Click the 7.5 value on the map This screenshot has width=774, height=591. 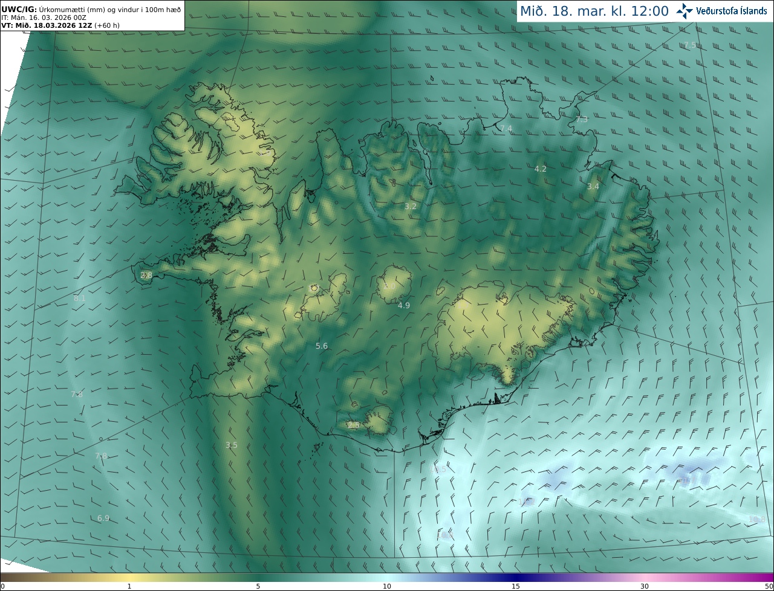(689, 45)
